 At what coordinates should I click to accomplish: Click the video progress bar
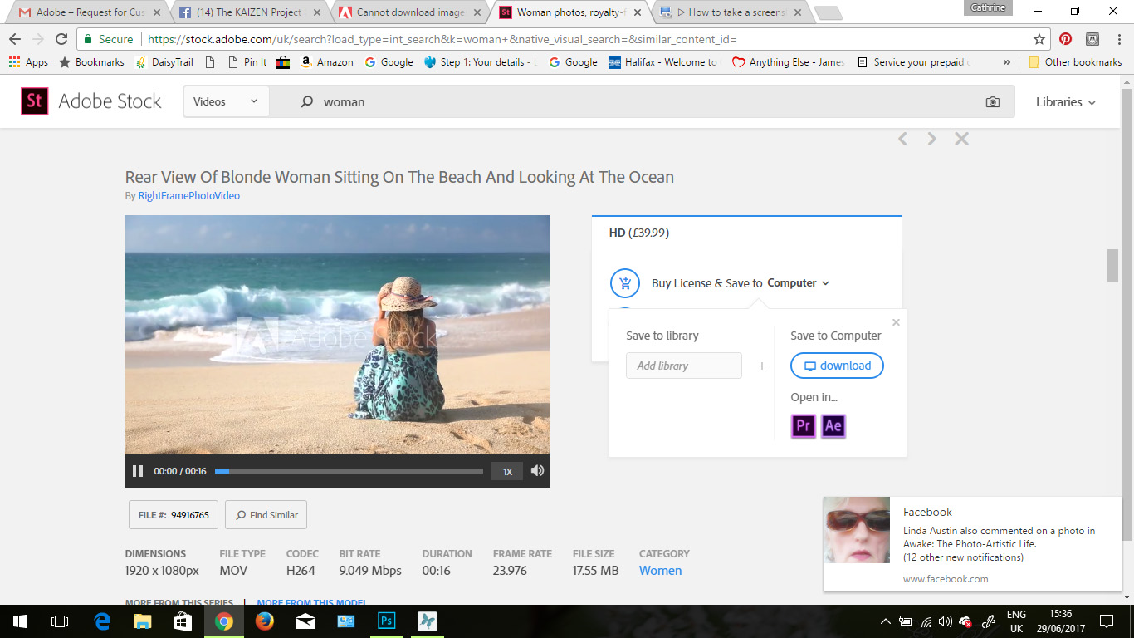coord(349,471)
